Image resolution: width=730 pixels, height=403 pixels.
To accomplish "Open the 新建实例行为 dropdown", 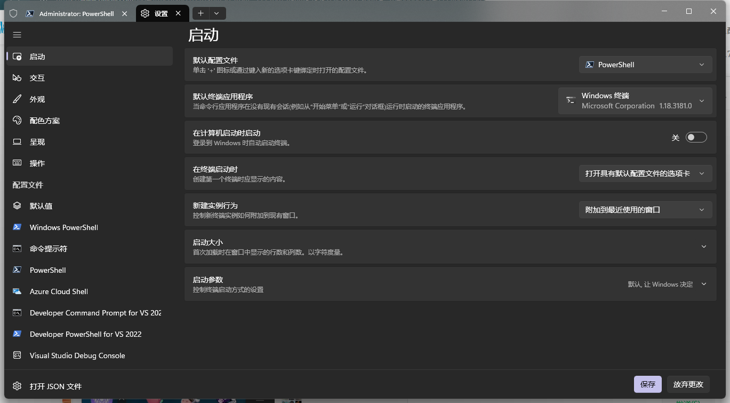I will [x=645, y=210].
